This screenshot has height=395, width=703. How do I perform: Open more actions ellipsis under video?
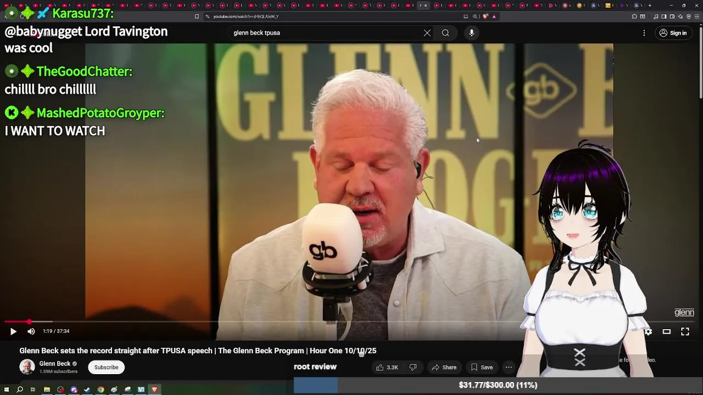tap(509, 367)
